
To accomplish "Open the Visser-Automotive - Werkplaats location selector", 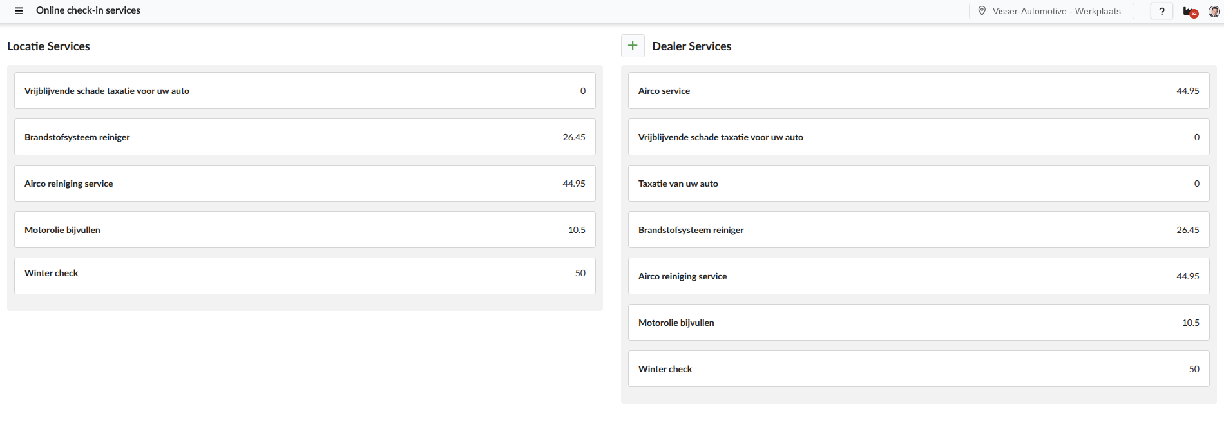I will [1056, 11].
